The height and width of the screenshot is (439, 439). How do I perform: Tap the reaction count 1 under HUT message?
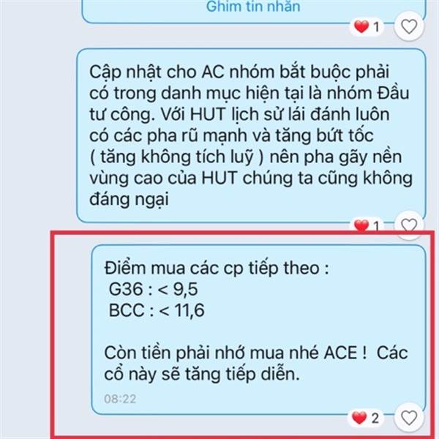pos(376,226)
